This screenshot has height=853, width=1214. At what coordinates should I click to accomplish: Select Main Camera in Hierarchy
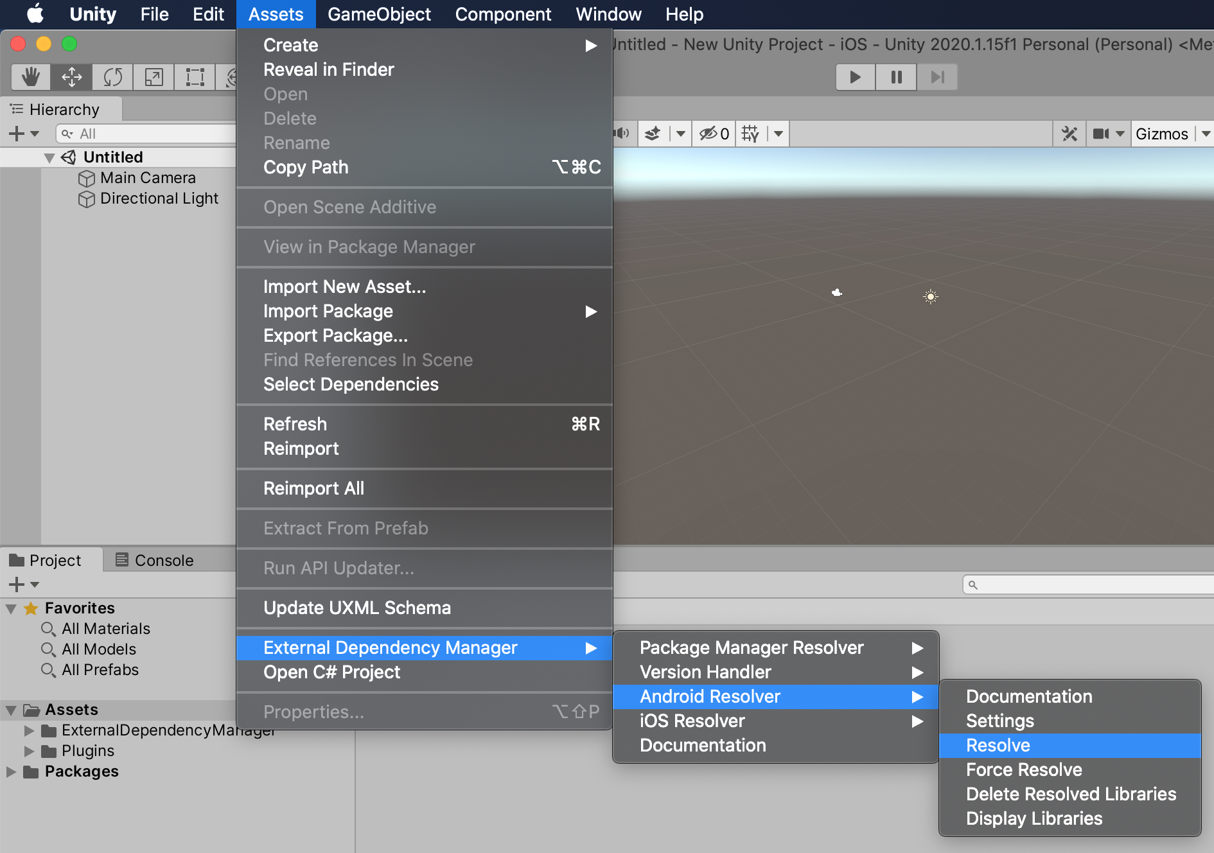[x=148, y=178]
